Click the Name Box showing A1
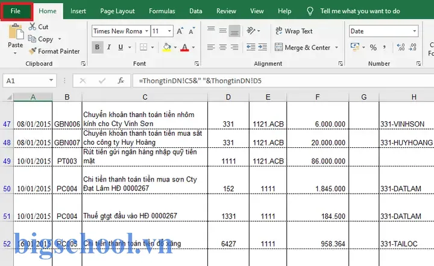Screen dimensions: 434x266 [30, 81]
